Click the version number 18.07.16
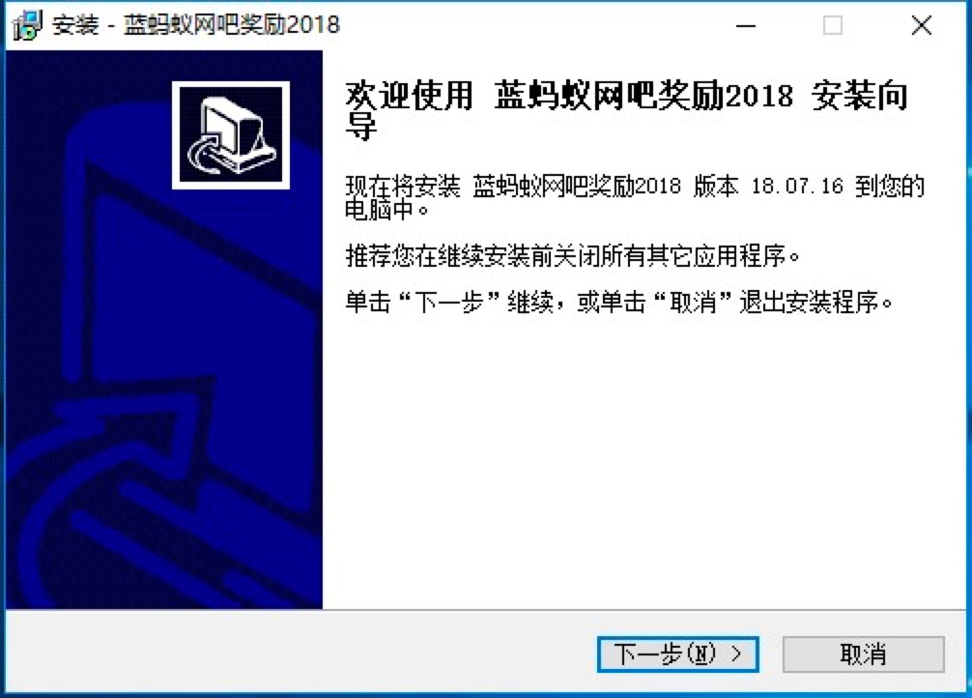 pos(797,186)
